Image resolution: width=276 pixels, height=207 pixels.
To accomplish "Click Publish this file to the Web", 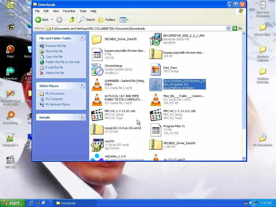I will pyautogui.click(x=63, y=62).
